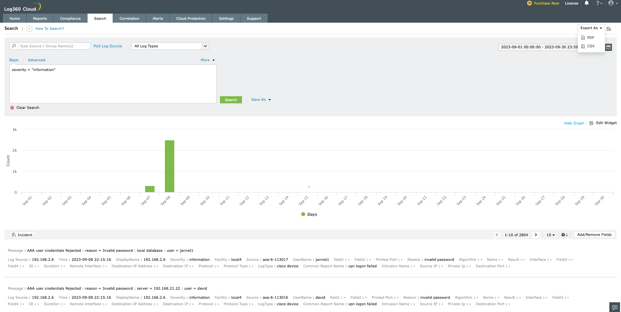Screen dimensions: 621x312
Task: Switch to the Reports tab
Action: [40, 18]
